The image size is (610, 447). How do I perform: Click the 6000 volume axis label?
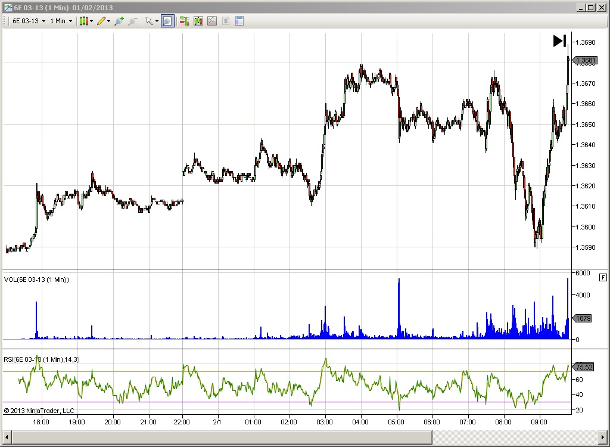pyautogui.click(x=583, y=273)
